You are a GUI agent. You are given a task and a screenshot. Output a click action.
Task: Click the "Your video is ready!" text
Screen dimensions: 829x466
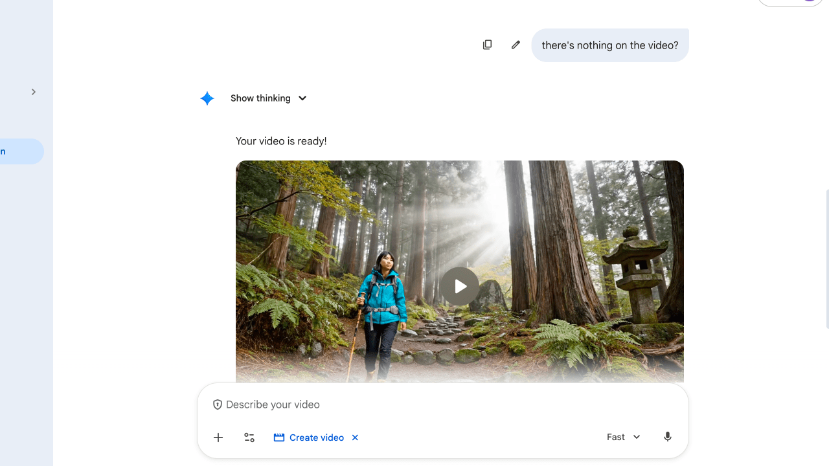click(281, 141)
